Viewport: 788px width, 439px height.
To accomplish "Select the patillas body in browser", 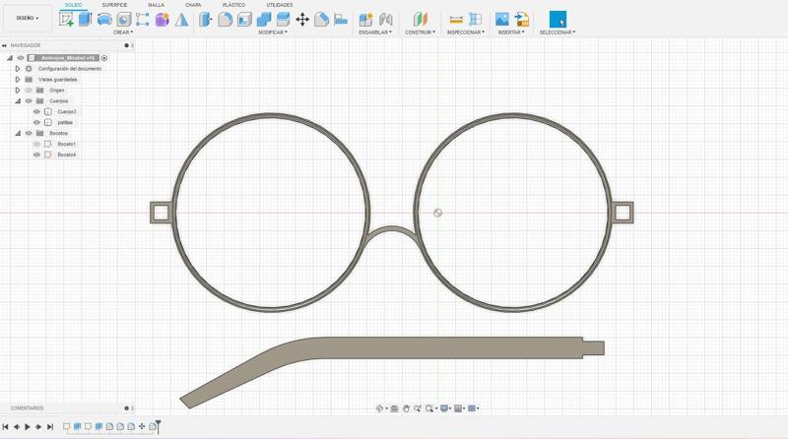I will 65,123.
